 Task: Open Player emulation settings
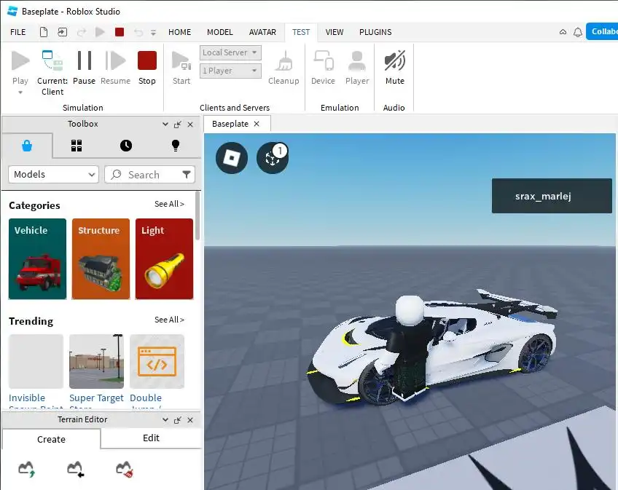tap(357, 68)
